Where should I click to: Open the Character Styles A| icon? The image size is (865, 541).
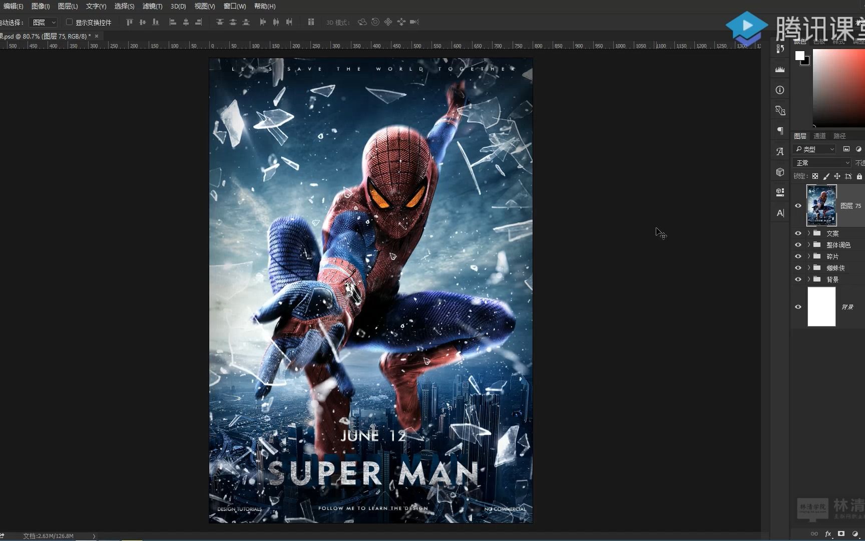[780, 213]
